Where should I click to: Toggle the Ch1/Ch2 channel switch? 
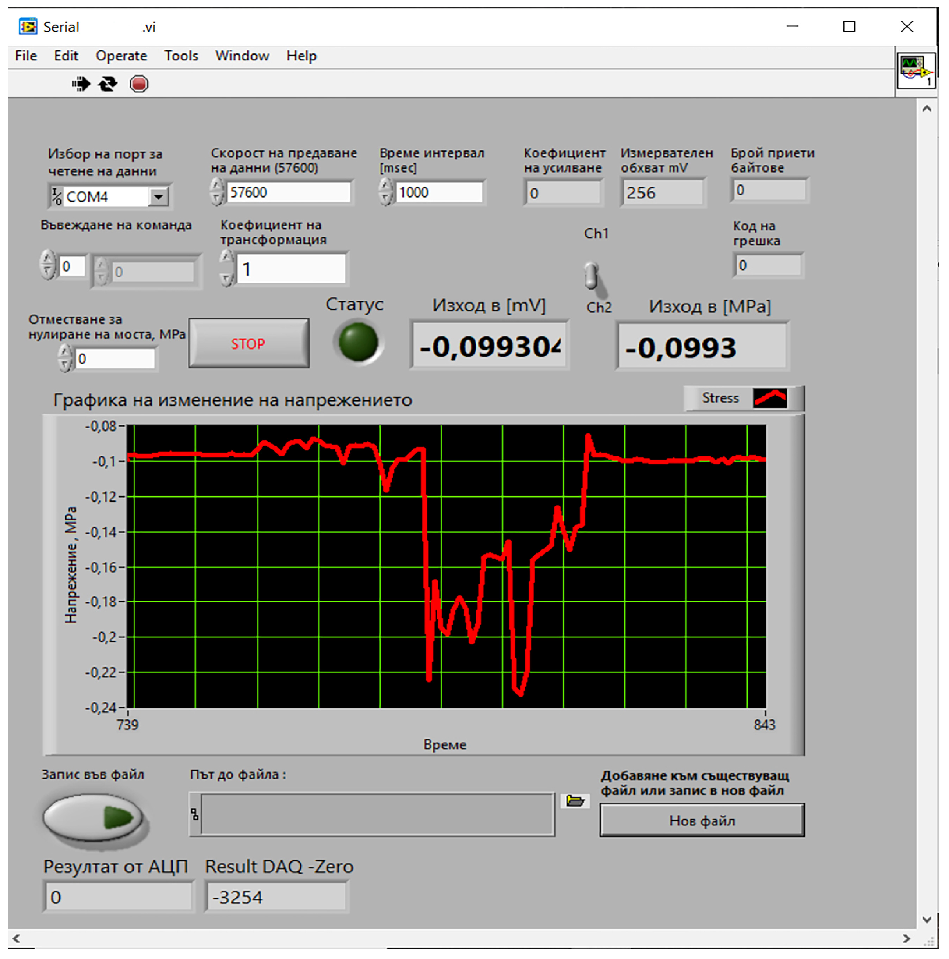tap(591, 276)
